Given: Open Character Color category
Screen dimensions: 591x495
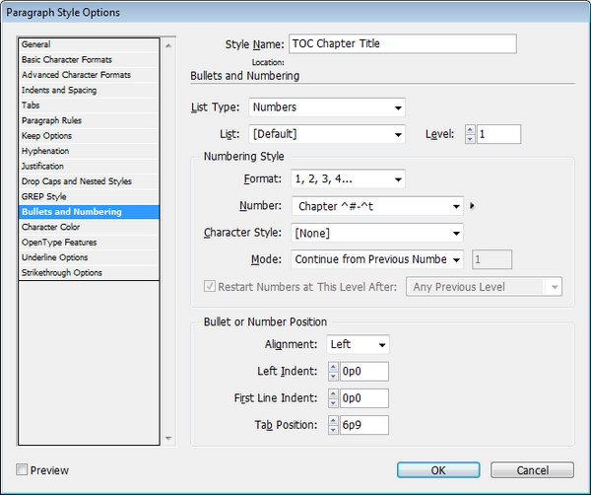Looking at the screenshot, I should pyautogui.click(x=89, y=227).
